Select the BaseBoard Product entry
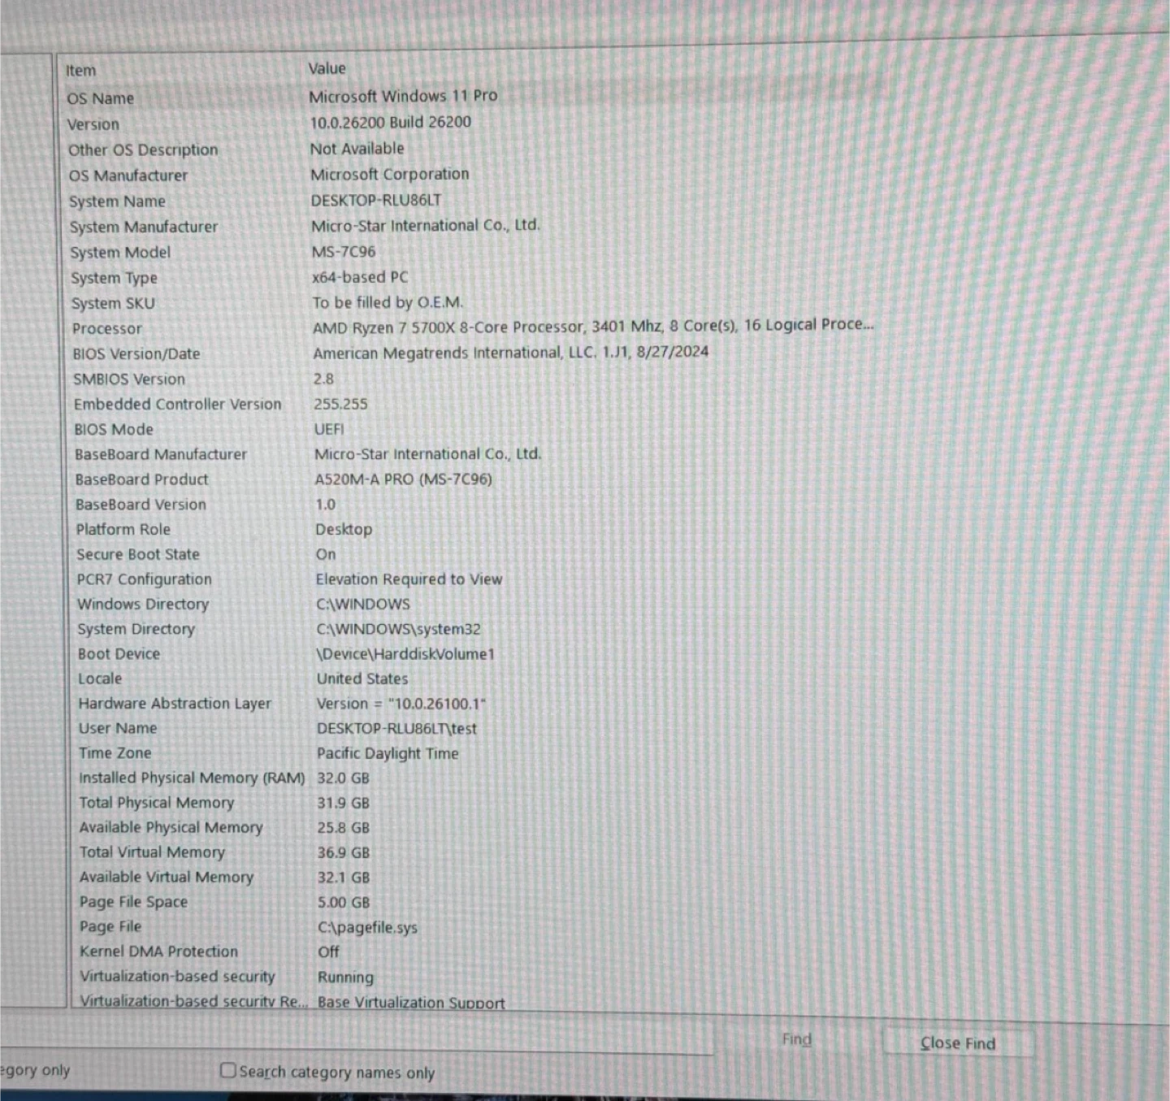1170x1101 pixels. coord(141,479)
